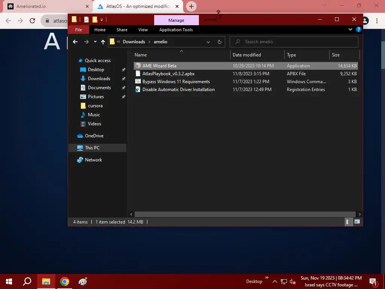Screen dimensions: 385x289
Task: Expand the ribbon
Action: 350,29
